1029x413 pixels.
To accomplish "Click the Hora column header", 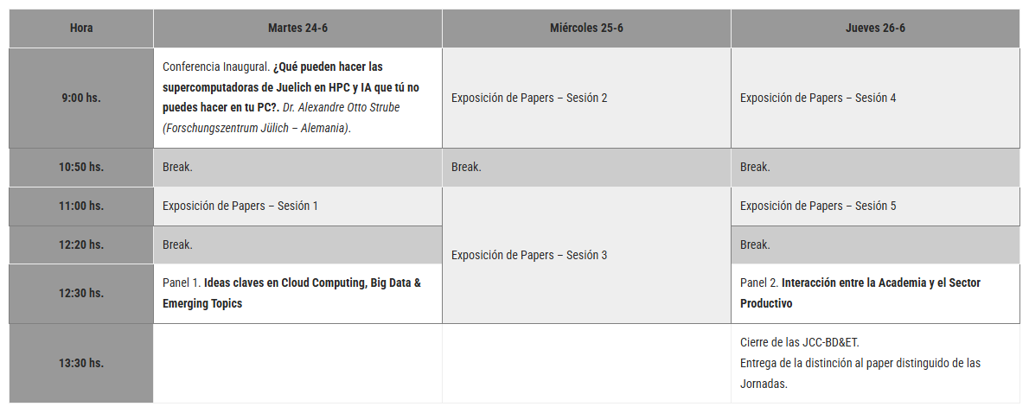I will click(x=81, y=29).
